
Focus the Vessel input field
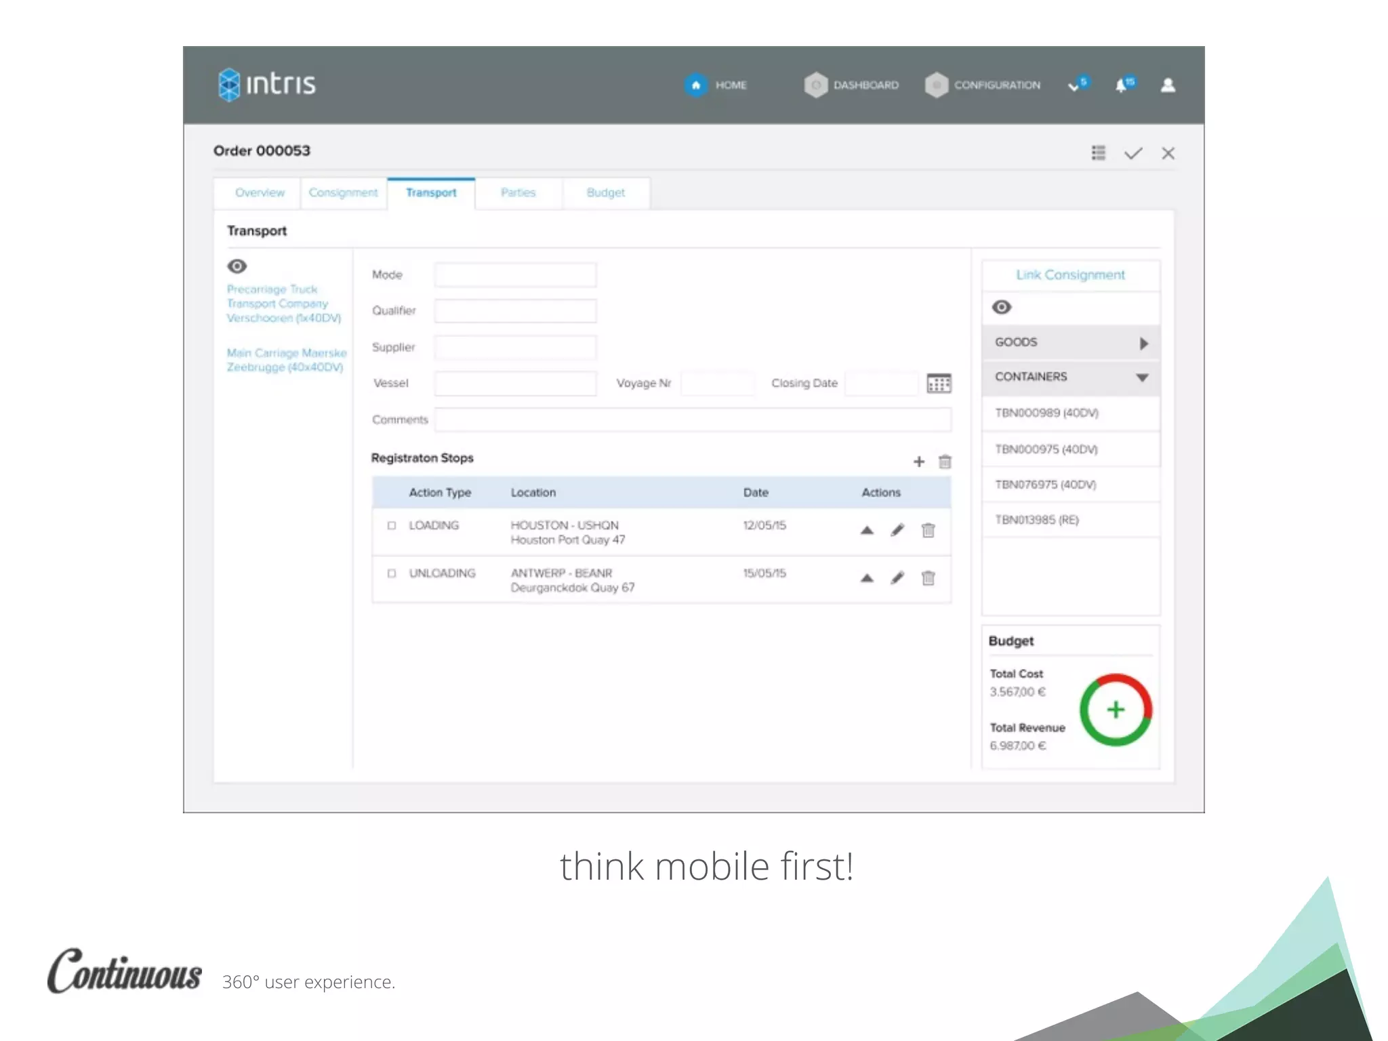[x=515, y=384]
